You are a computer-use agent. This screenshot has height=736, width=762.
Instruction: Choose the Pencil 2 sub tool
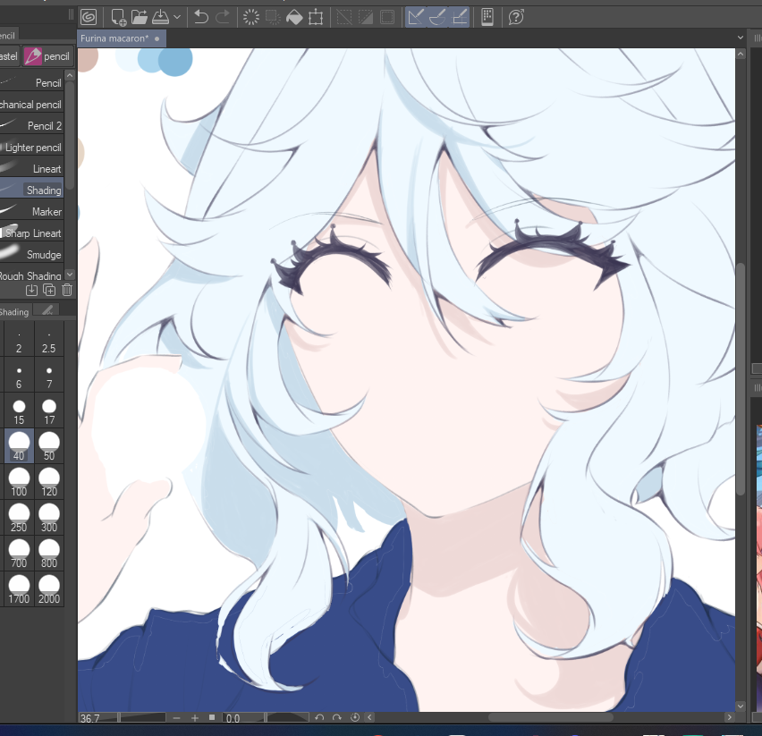click(x=31, y=125)
